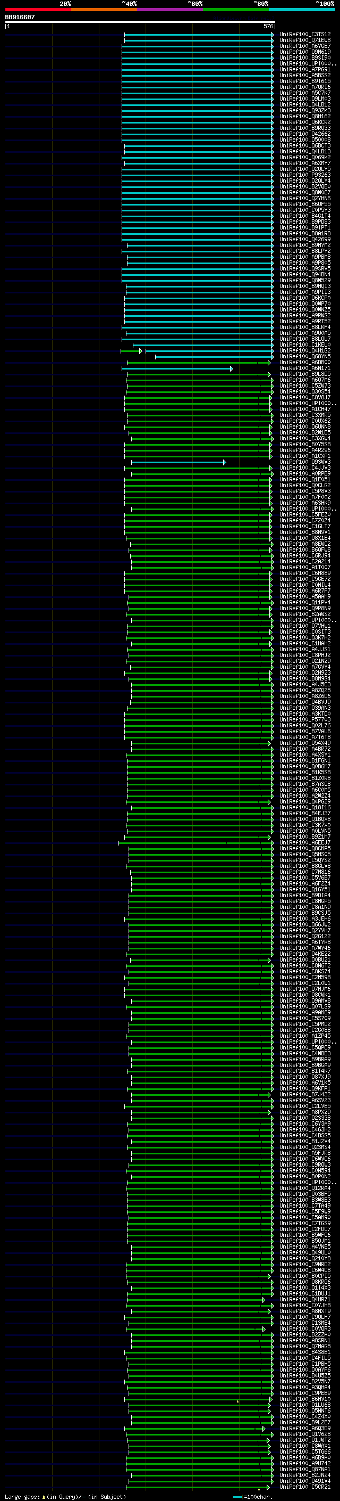Image resolution: width=340 pixels, height=1501 pixels.
Task: Open hit UniRef100_Q93ZK3
Action: point(304,110)
